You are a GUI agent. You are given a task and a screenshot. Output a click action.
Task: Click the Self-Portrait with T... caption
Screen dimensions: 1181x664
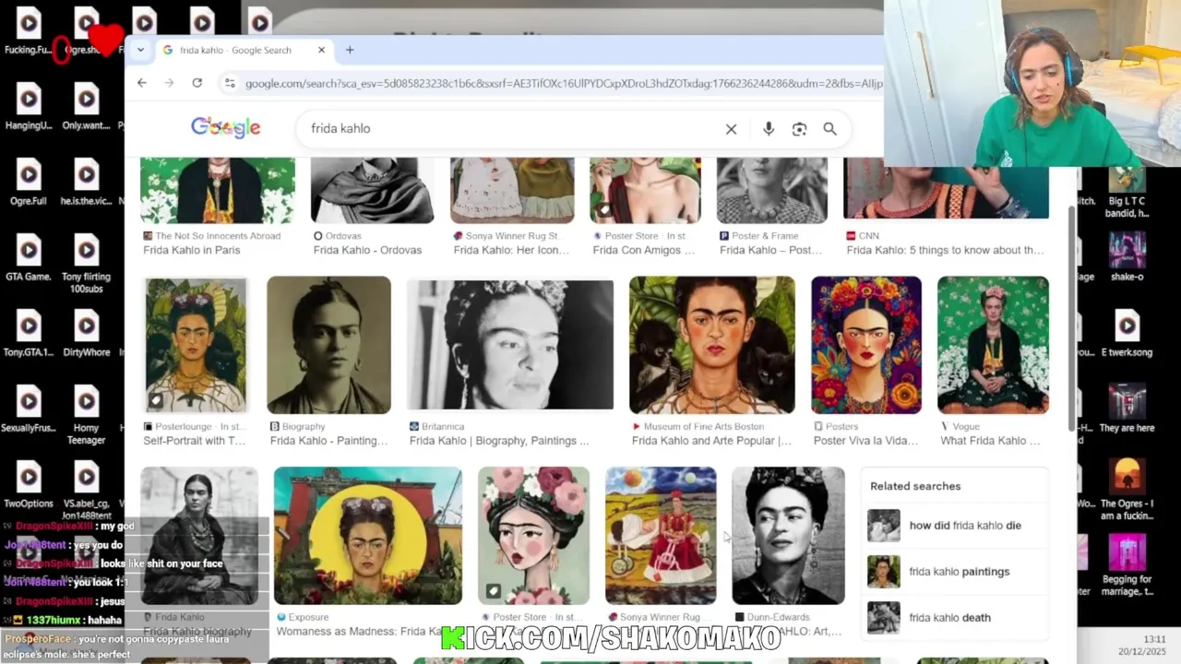194,441
